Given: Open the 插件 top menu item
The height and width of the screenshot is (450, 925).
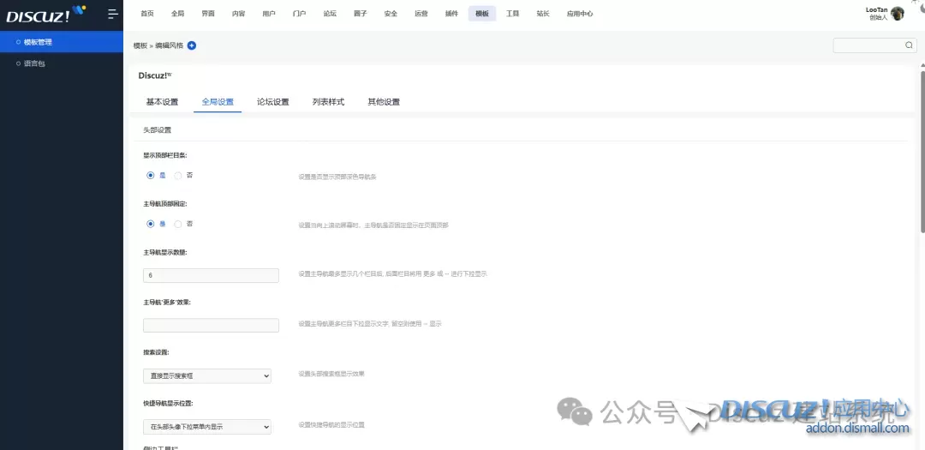Looking at the screenshot, I should pyautogui.click(x=451, y=14).
